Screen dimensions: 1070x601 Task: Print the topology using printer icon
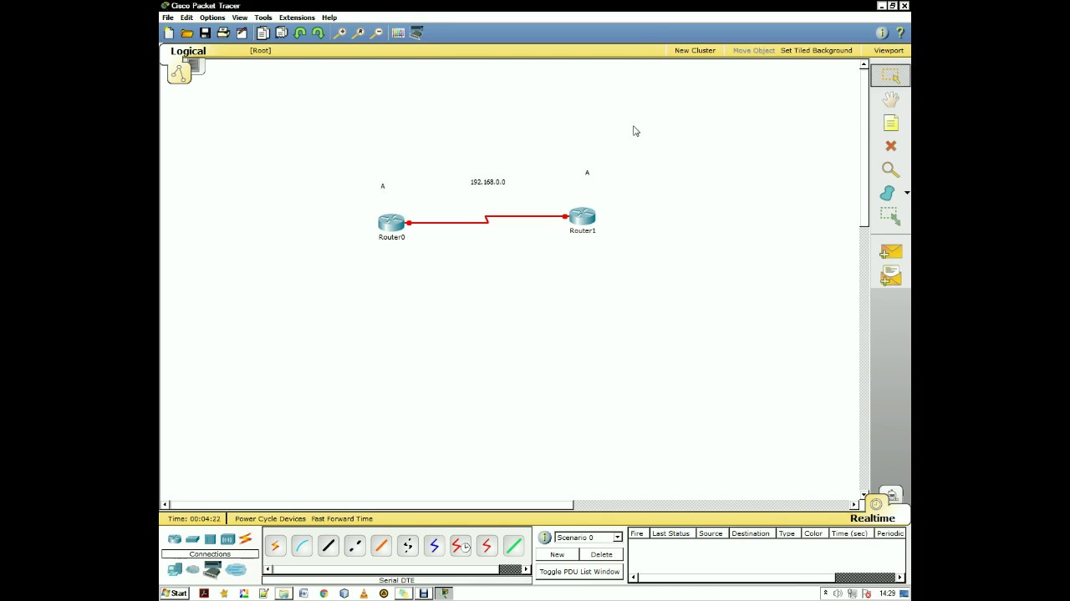223,33
